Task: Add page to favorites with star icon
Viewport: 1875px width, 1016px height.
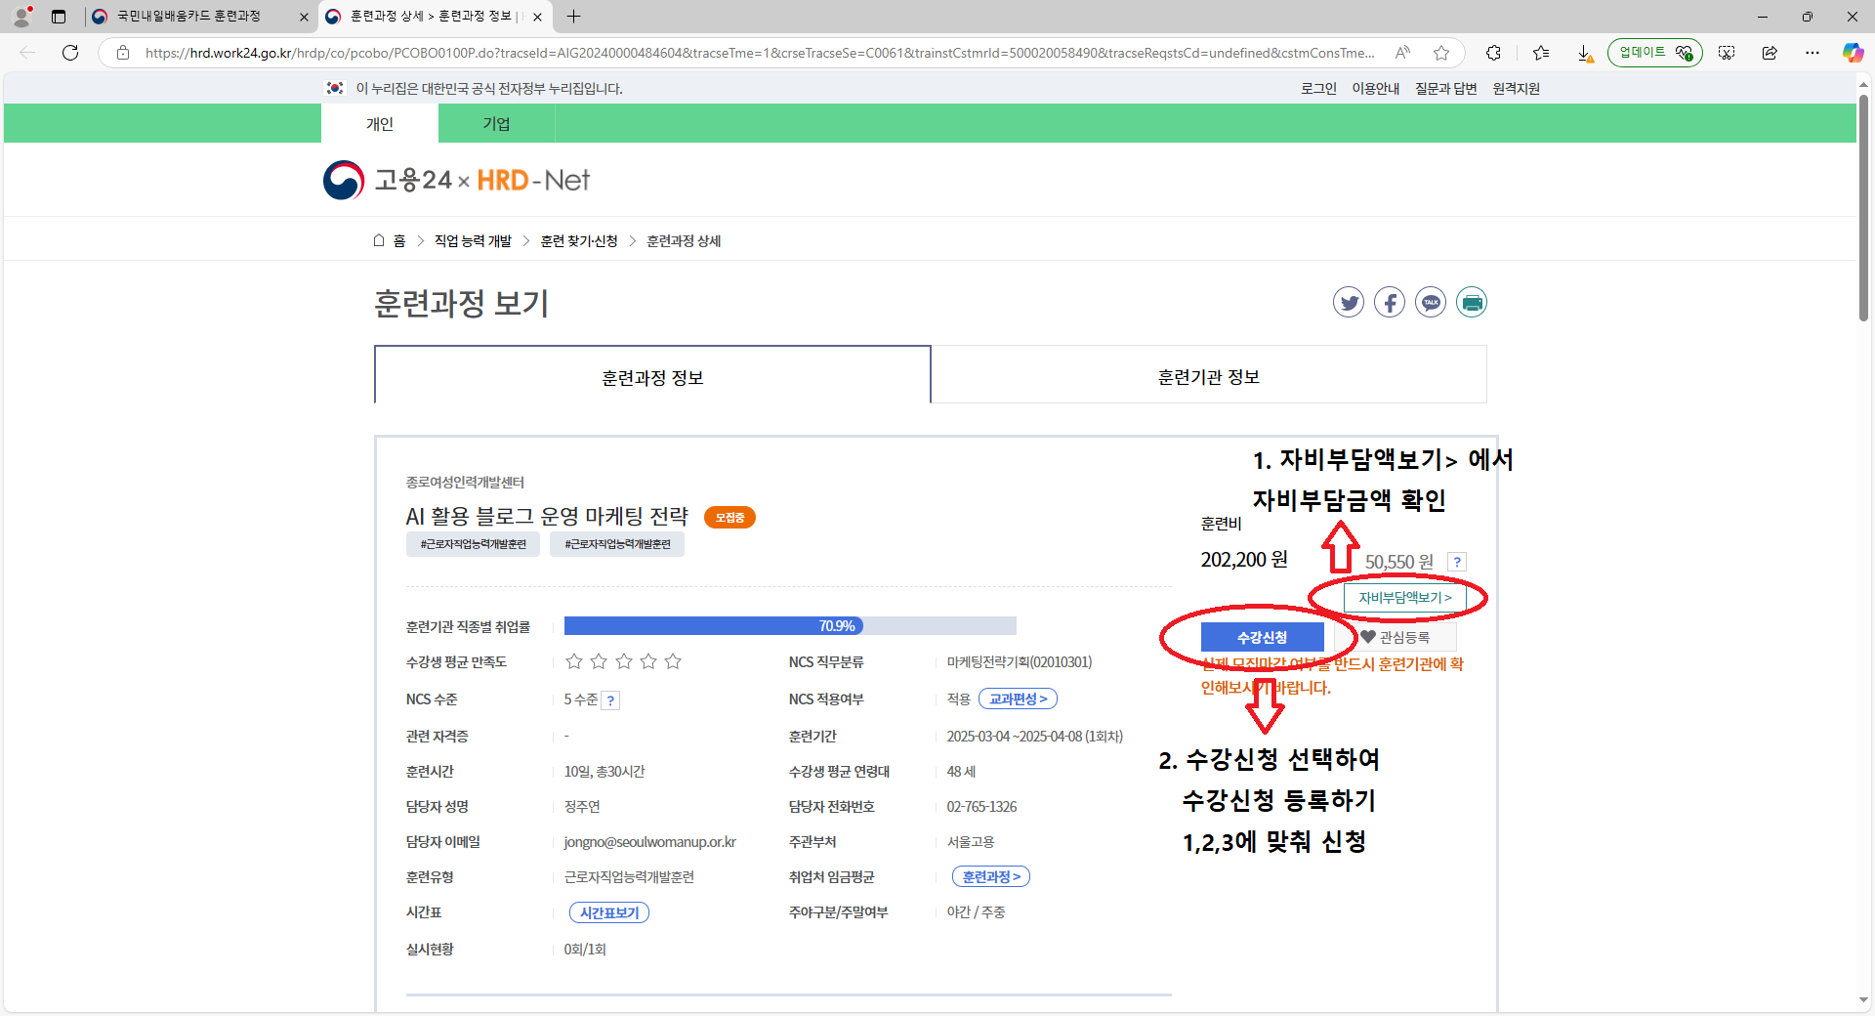Action: 1441,53
